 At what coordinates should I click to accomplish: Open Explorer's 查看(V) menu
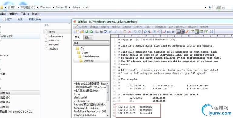coord(13,14)
